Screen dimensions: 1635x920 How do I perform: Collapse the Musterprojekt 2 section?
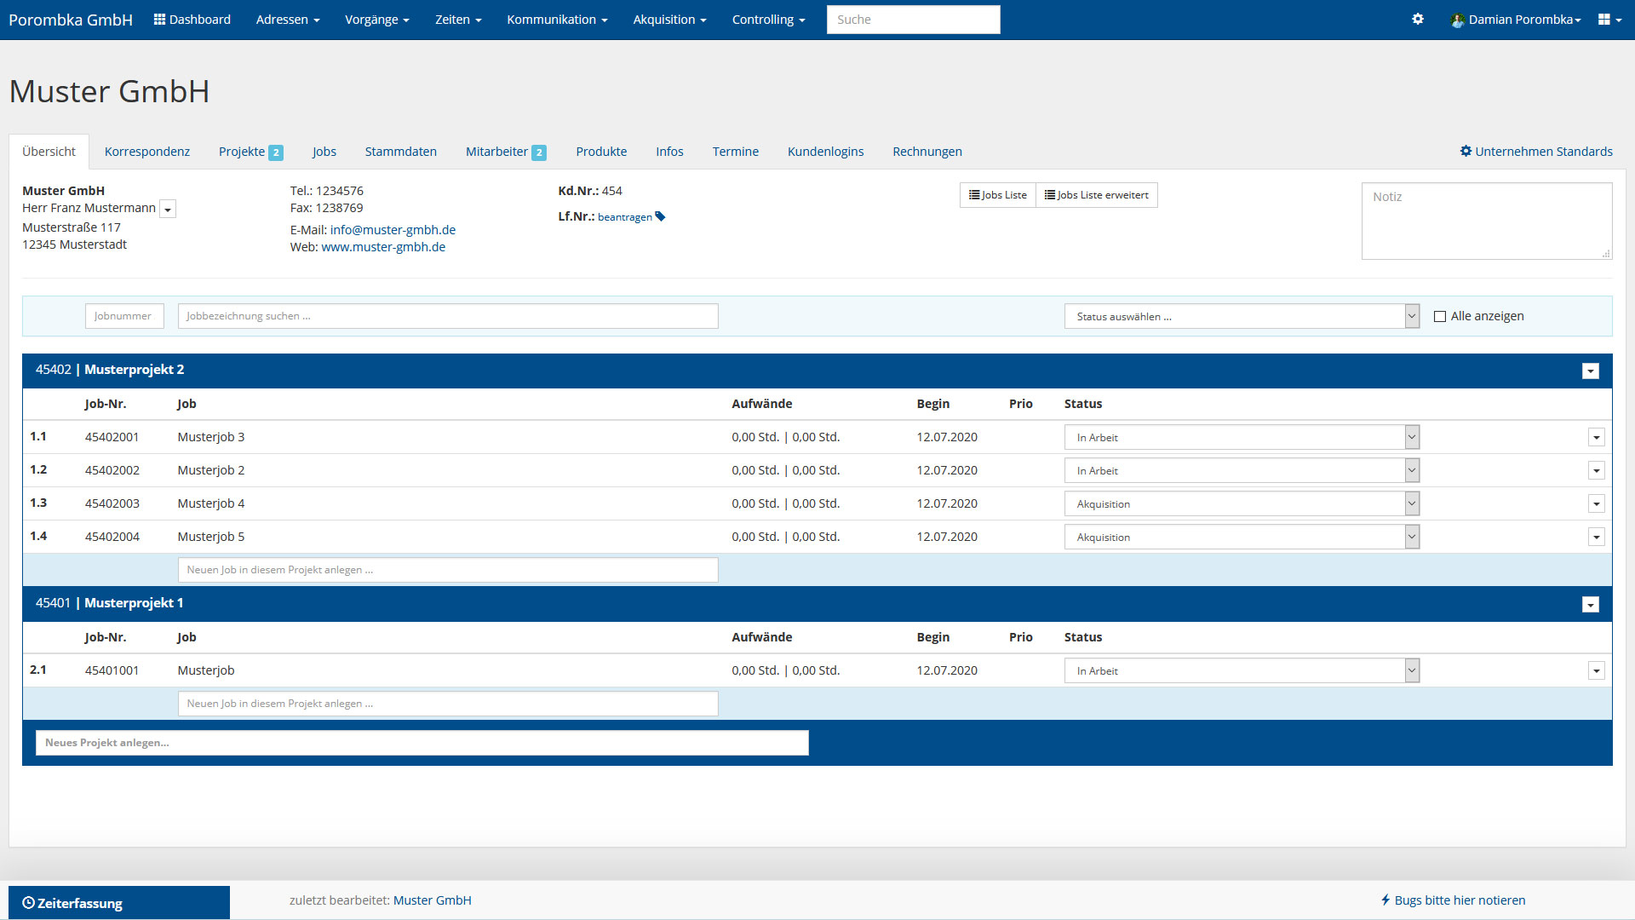(1591, 371)
